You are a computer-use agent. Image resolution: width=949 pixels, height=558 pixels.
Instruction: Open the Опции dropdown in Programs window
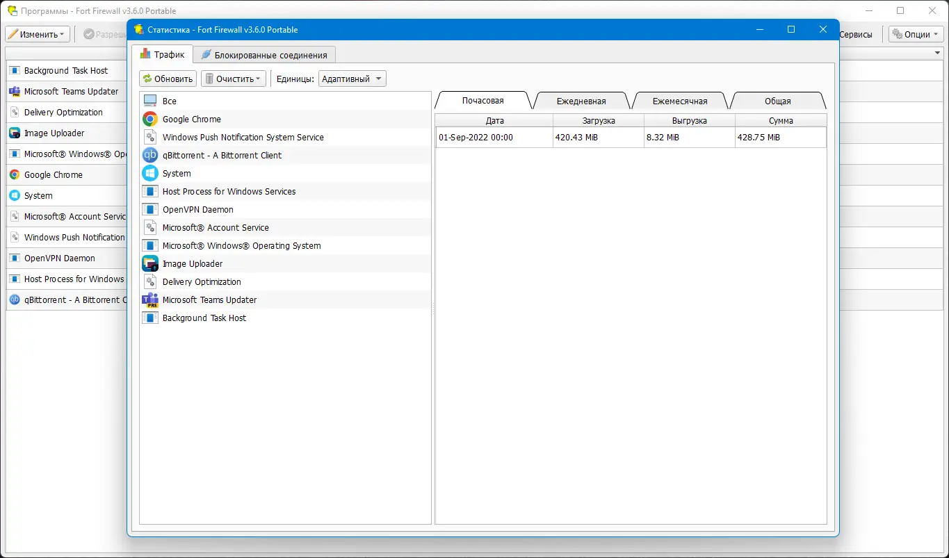[x=916, y=34]
